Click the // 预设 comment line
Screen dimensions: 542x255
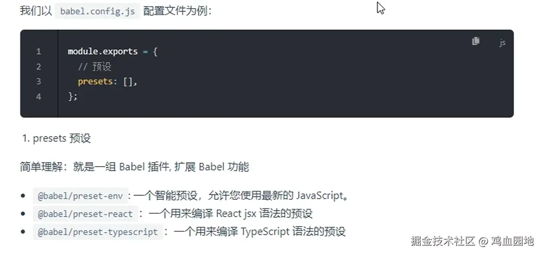[x=95, y=67]
